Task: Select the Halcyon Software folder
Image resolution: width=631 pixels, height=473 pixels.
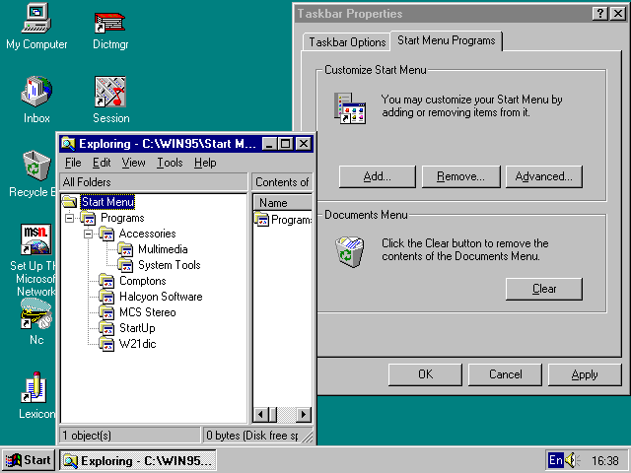Action: [x=160, y=297]
